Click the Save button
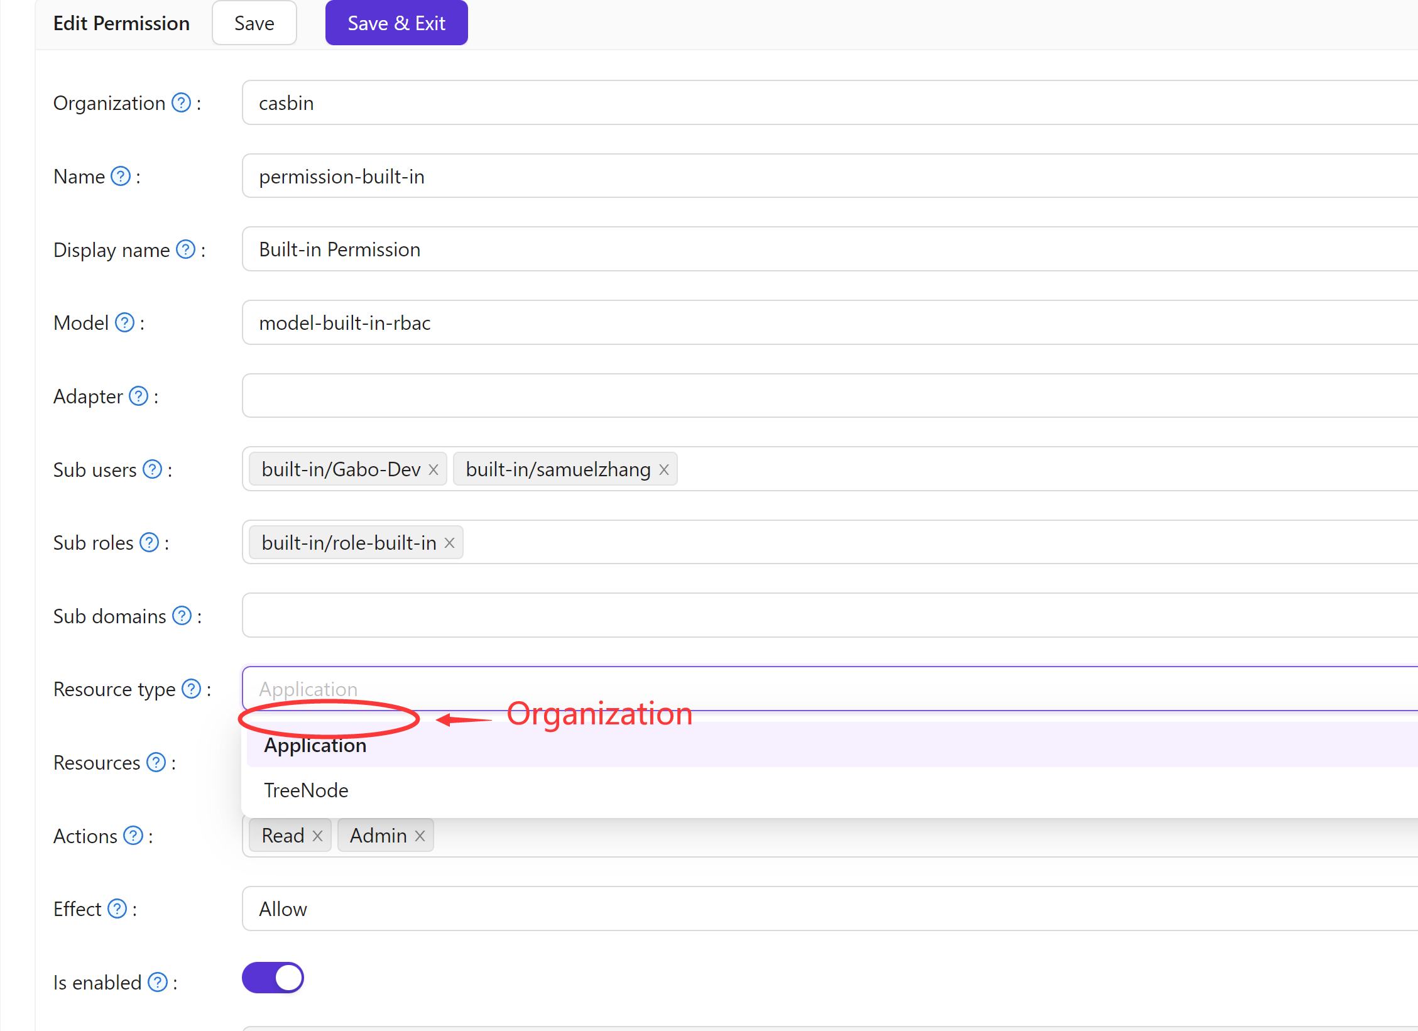Screen dimensions: 1418x1031 pyautogui.click(x=254, y=23)
